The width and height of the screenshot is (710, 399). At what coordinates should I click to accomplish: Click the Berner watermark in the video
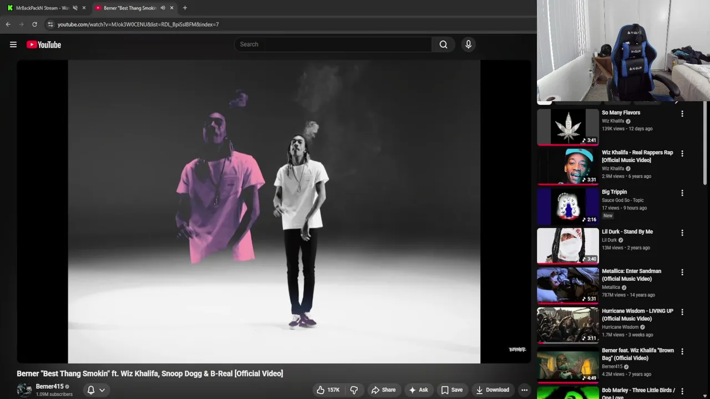[517, 349]
